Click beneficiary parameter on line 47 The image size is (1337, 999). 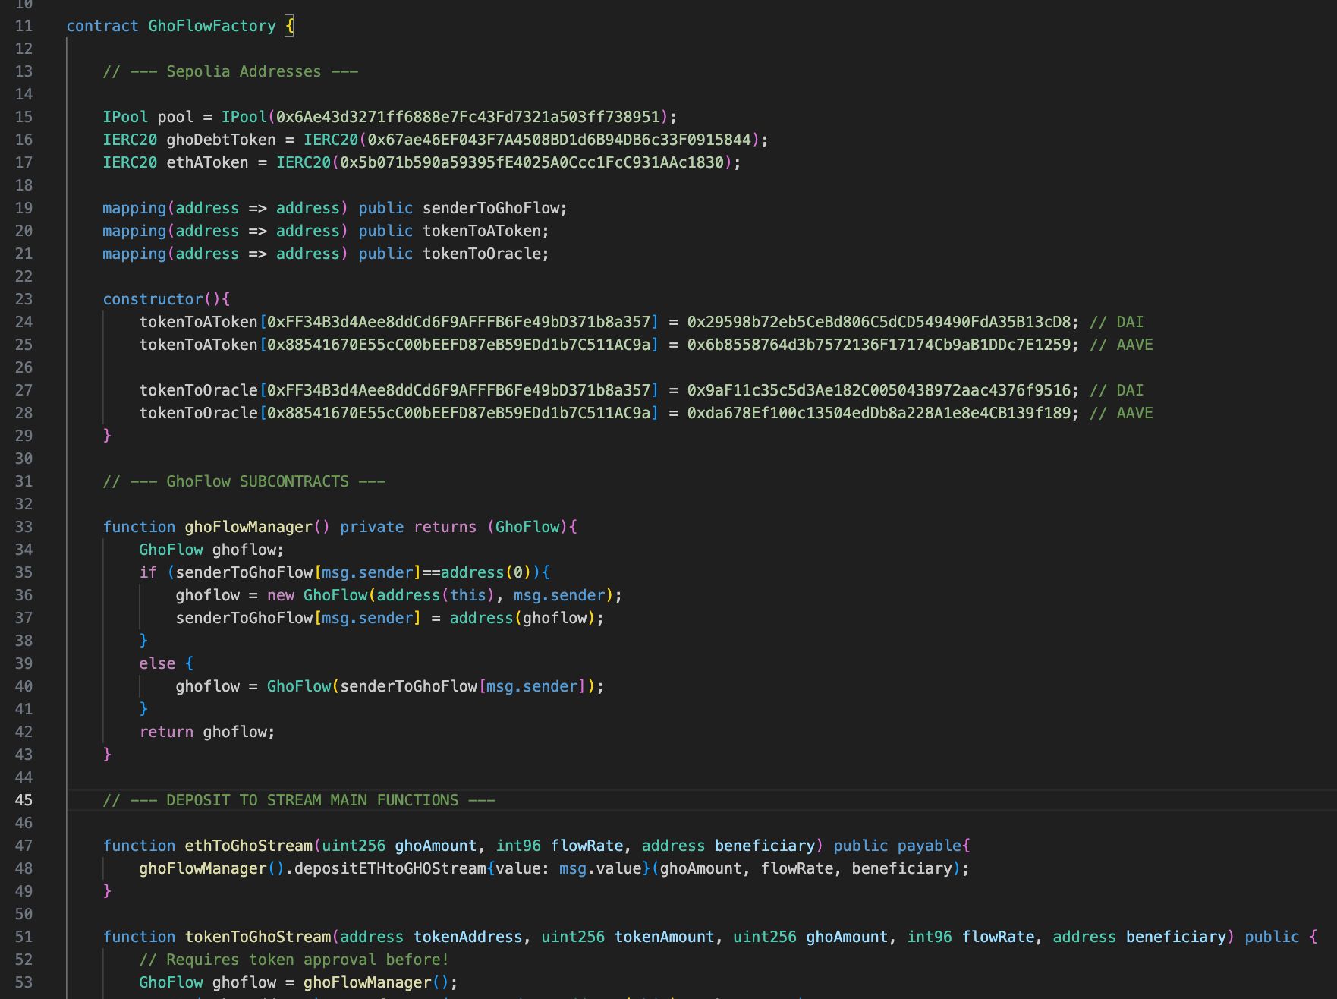(x=765, y=846)
